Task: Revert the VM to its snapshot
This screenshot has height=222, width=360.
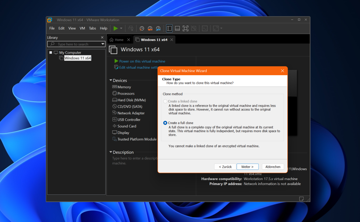Action: (x=150, y=28)
